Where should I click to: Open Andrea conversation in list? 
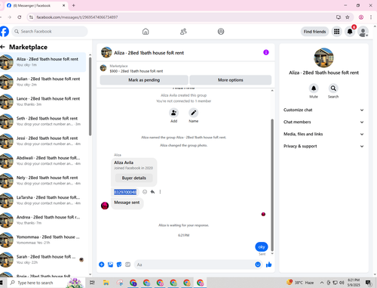tap(43, 220)
